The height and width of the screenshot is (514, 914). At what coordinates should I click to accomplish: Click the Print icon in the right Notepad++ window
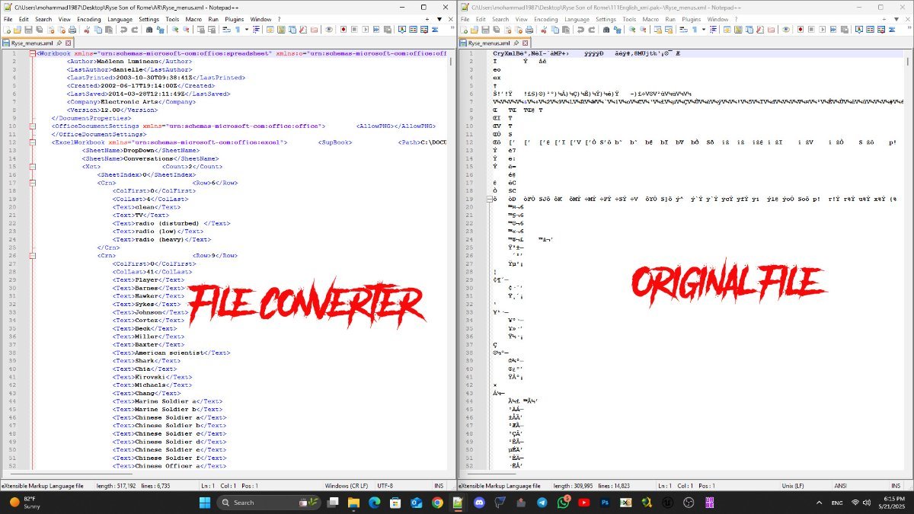point(529,30)
